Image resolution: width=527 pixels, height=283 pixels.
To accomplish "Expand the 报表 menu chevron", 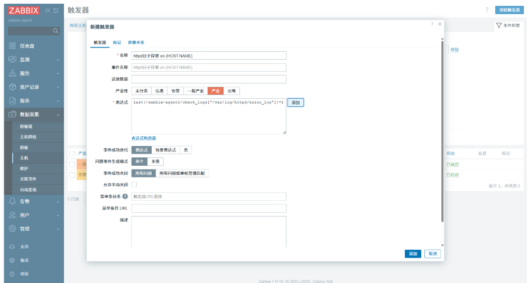I will tap(58, 101).
